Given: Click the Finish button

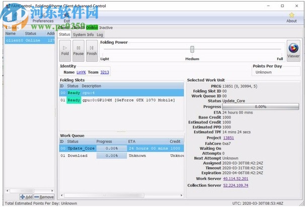Looking at the screenshot, I should pos(92,51).
